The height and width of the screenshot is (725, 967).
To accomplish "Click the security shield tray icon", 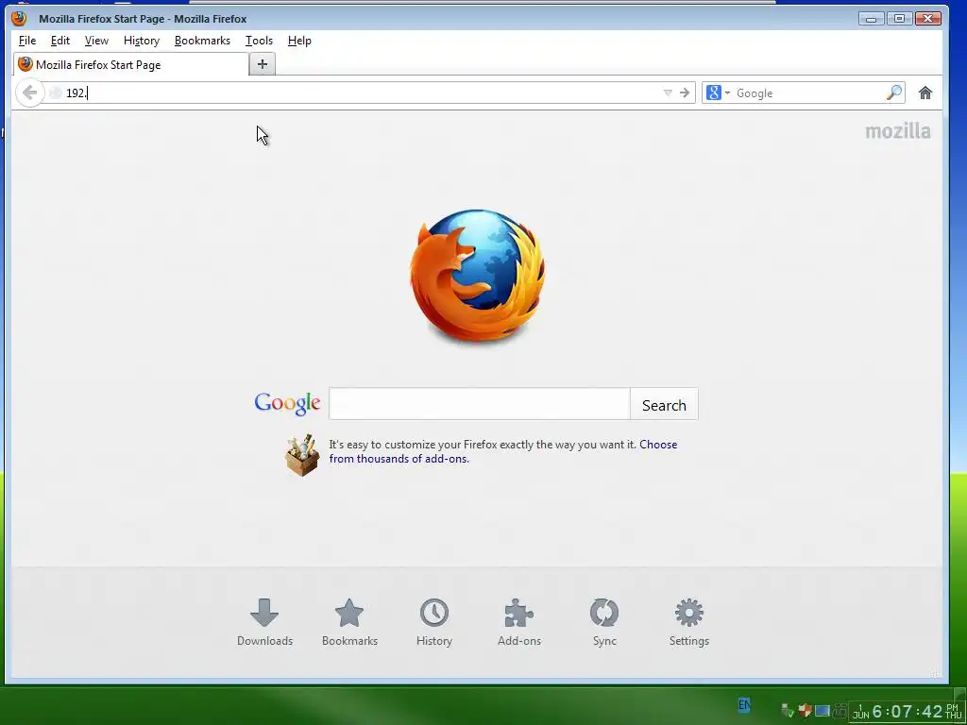I will (x=805, y=711).
